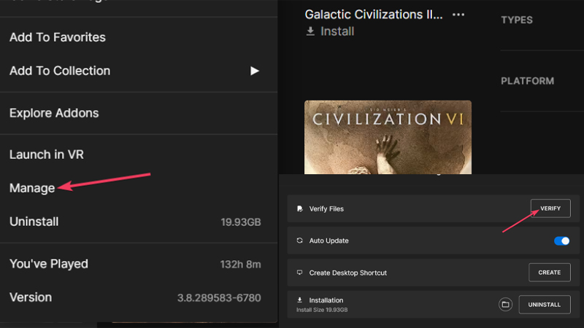The width and height of the screenshot is (584, 328).
Task: Expand the Add To Collection submenu arrow
Action: [254, 71]
